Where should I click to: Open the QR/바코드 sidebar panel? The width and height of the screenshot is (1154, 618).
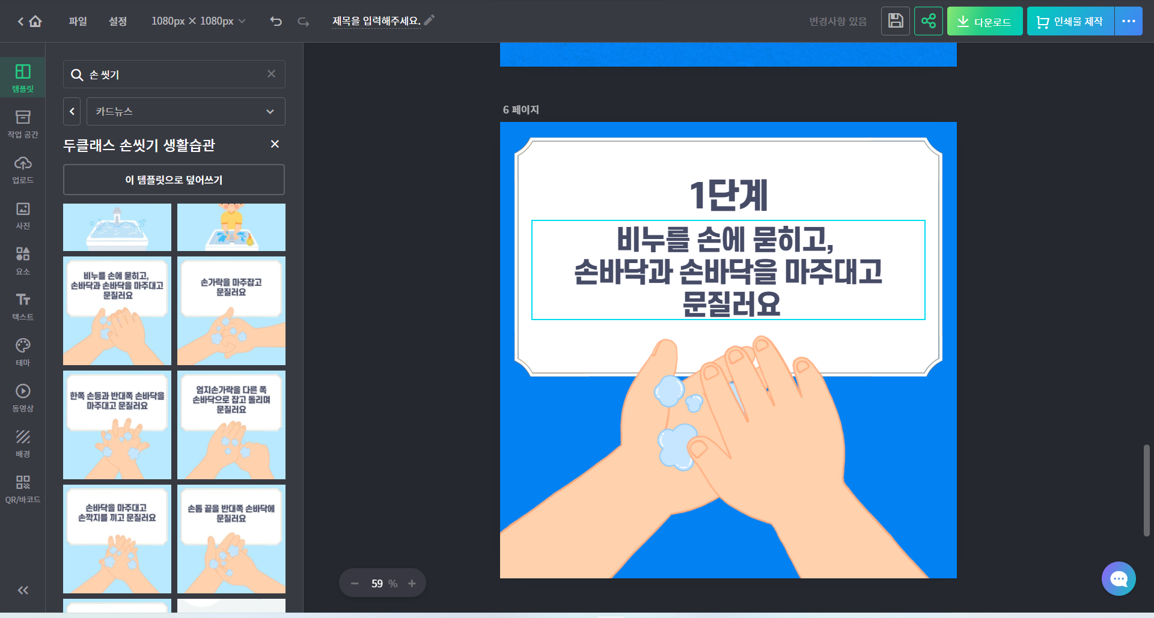(x=23, y=489)
